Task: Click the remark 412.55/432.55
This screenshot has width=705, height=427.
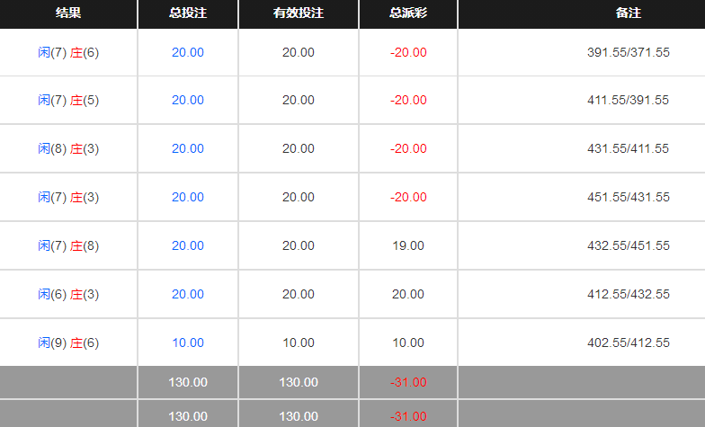Action: (x=629, y=294)
